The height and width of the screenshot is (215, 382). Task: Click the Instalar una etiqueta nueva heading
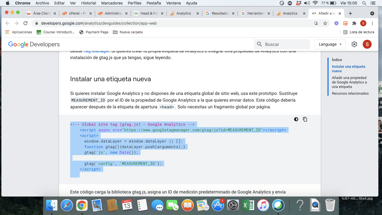pyautogui.click(x=110, y=79)
